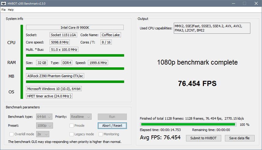Screen dimensions: 262x150
Task: Click the 1080p benchmark complete message
Action: pyautogui.click(x=197, y=62)
